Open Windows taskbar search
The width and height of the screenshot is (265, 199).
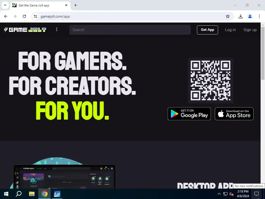click(19, 194)
